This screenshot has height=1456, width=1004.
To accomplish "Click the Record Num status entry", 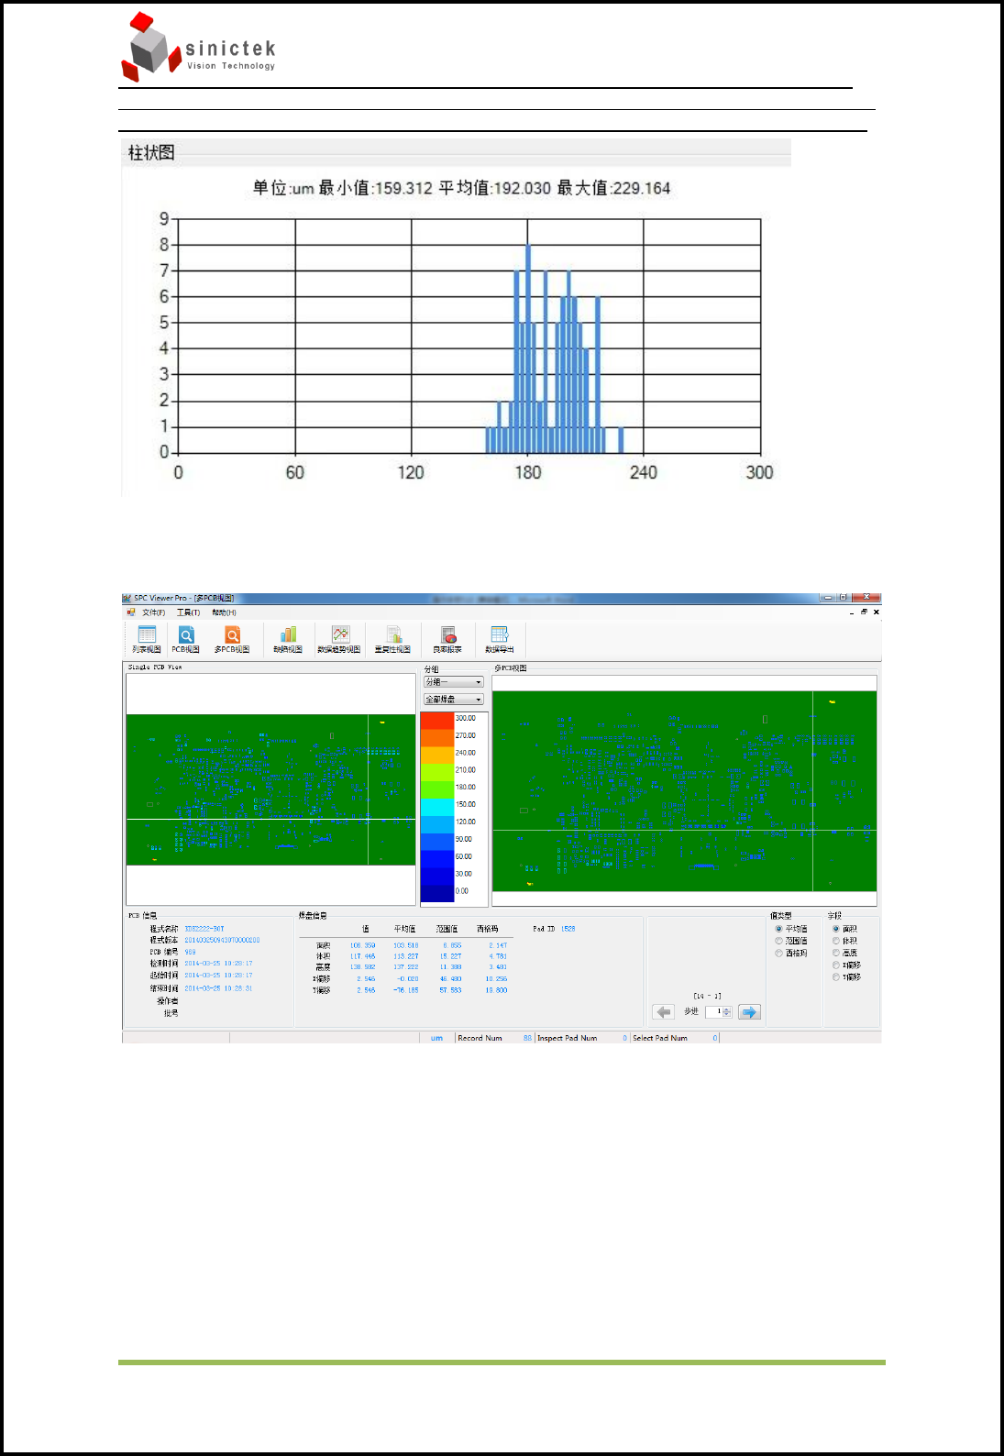I will pyautogui.click(x=494, y=1038).
